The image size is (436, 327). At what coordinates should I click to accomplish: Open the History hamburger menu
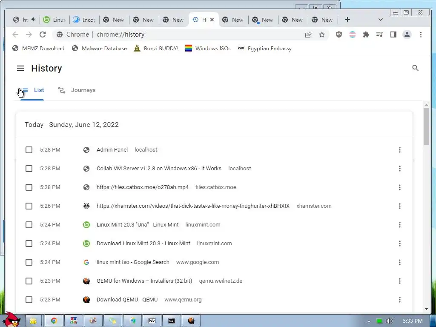click(x=20, y=68)
